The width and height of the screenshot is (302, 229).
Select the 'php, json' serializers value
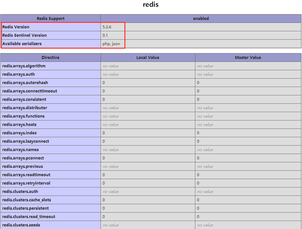[x=111, y=44]
